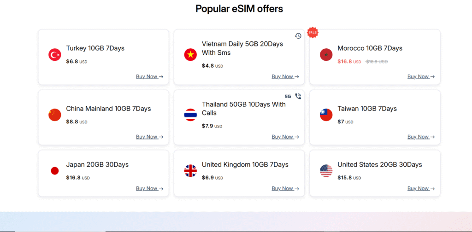
Task: Click the history clock icon on Vietnam card
Action: (298, 36)
